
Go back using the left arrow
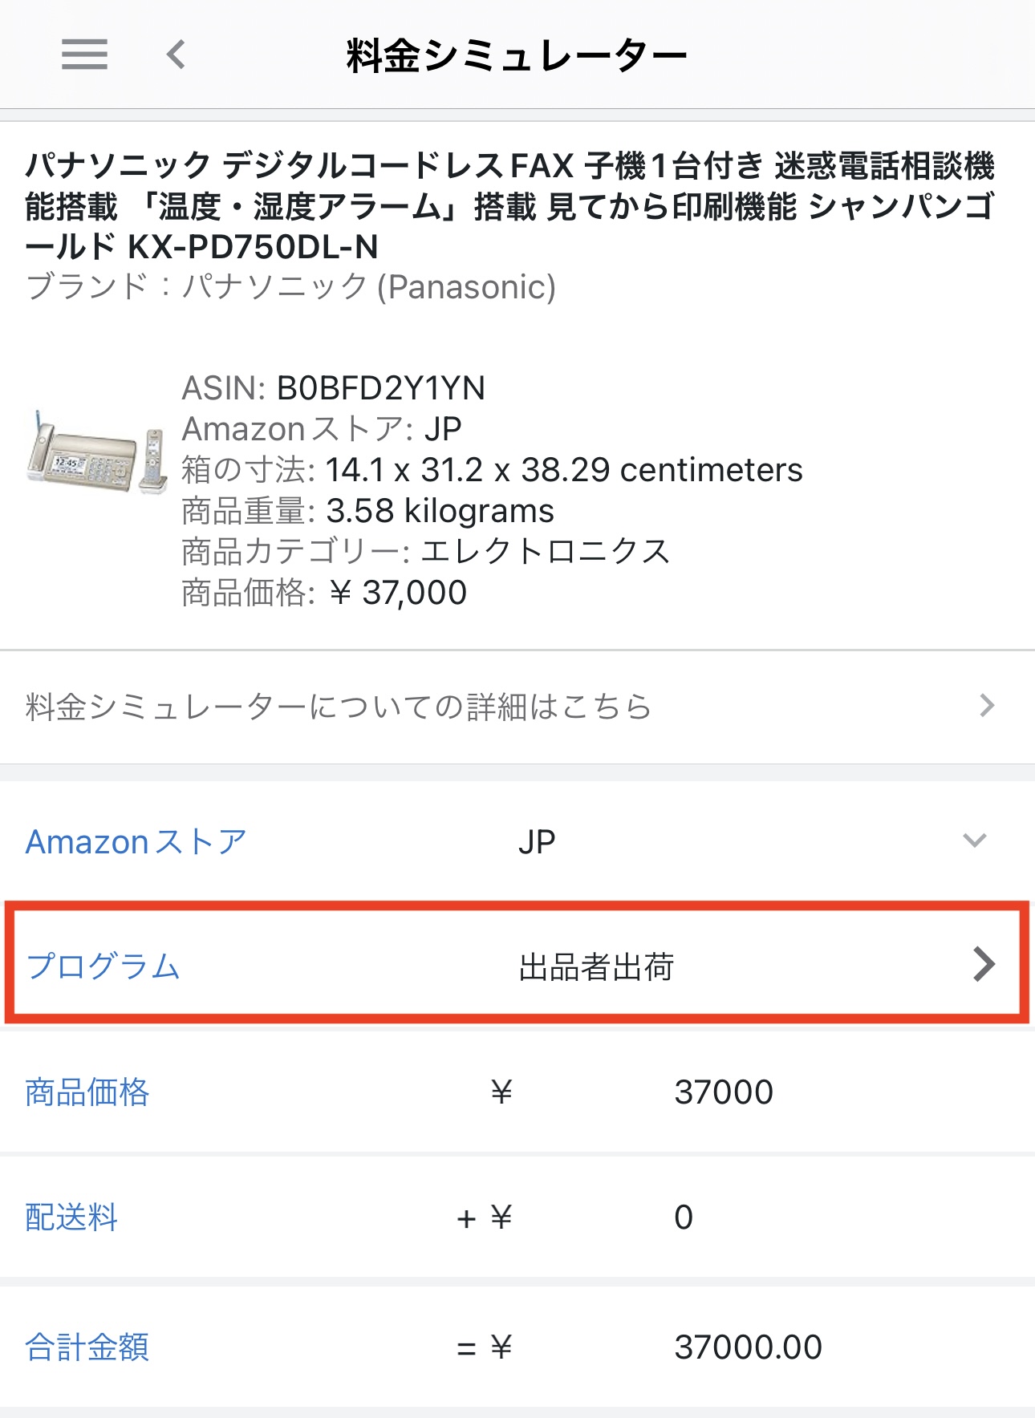[x=176, y=55]
